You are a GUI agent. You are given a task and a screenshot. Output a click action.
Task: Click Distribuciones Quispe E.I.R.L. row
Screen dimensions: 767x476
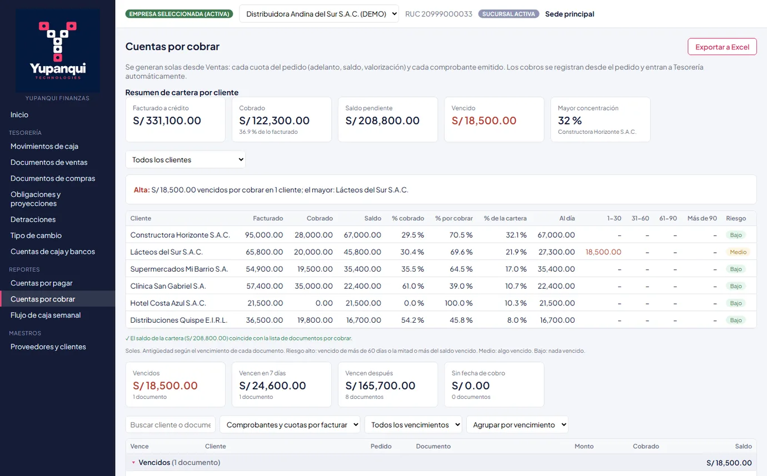(x=441, y=320)
